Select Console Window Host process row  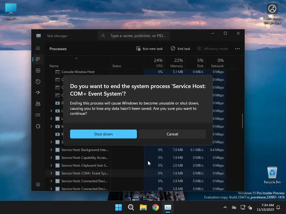pyautogui.click(x=135, y=72)
